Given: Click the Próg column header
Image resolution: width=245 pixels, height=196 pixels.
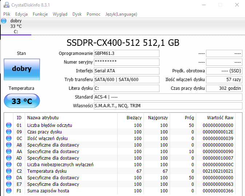Looking at the screenshot, I should pyautogui.click(x=183, y=118).
